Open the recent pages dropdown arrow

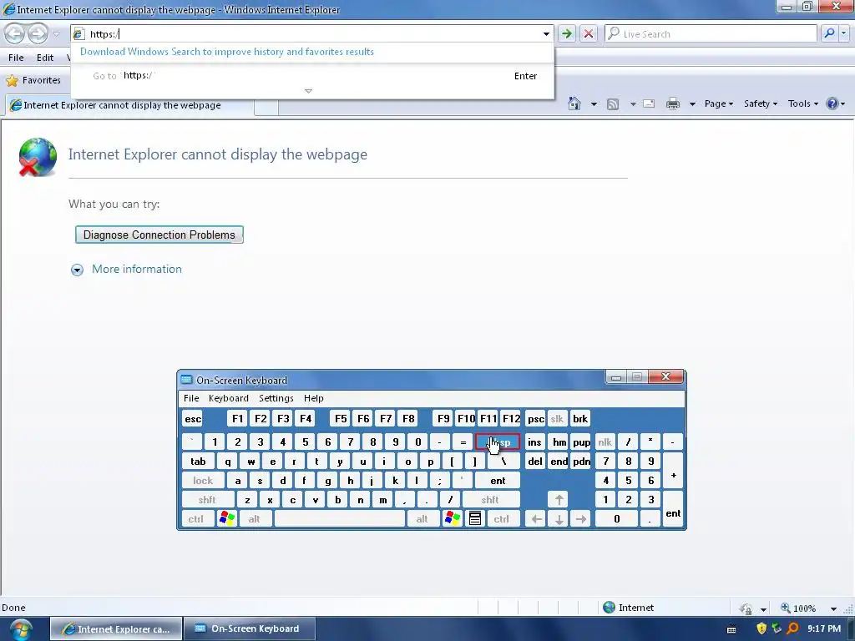click(56, 33)
